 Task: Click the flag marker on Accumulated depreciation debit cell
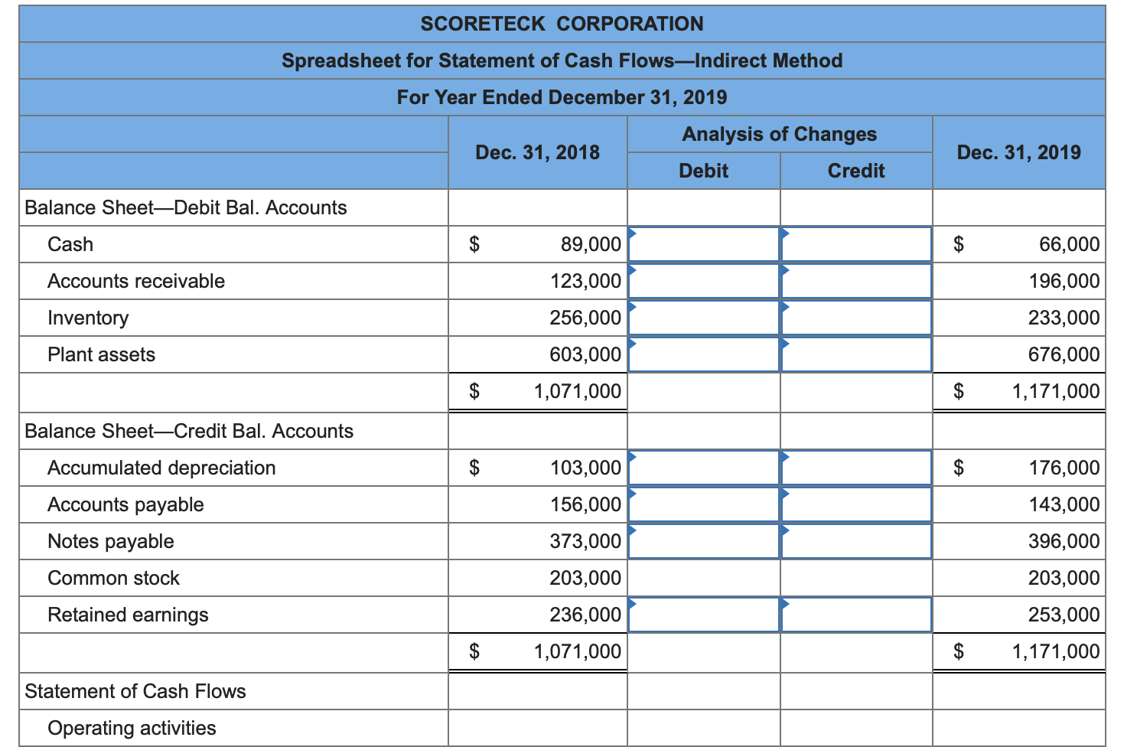tap(632, 457)
